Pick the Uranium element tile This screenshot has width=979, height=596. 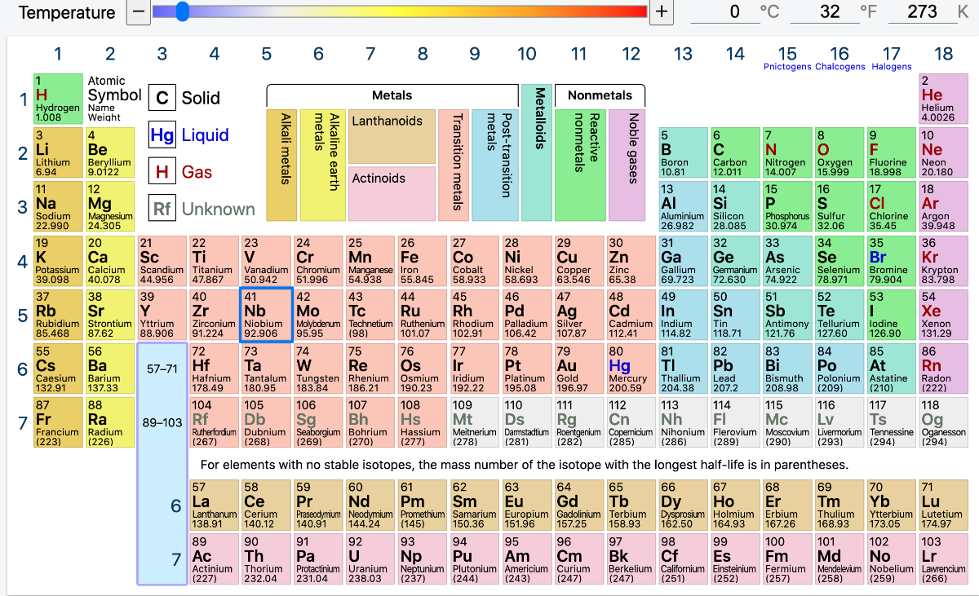coord(370,558)
